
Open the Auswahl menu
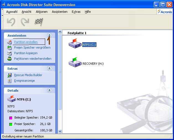click(x=12, y=12)
